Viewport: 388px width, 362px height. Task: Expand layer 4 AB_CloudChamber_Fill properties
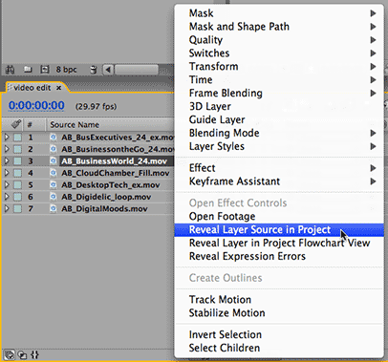click(7, 173)
